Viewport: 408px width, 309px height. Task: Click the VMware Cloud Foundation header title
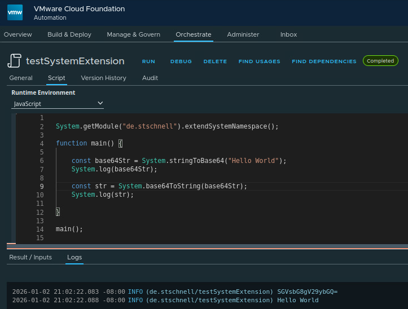click(x=80, y=9)
